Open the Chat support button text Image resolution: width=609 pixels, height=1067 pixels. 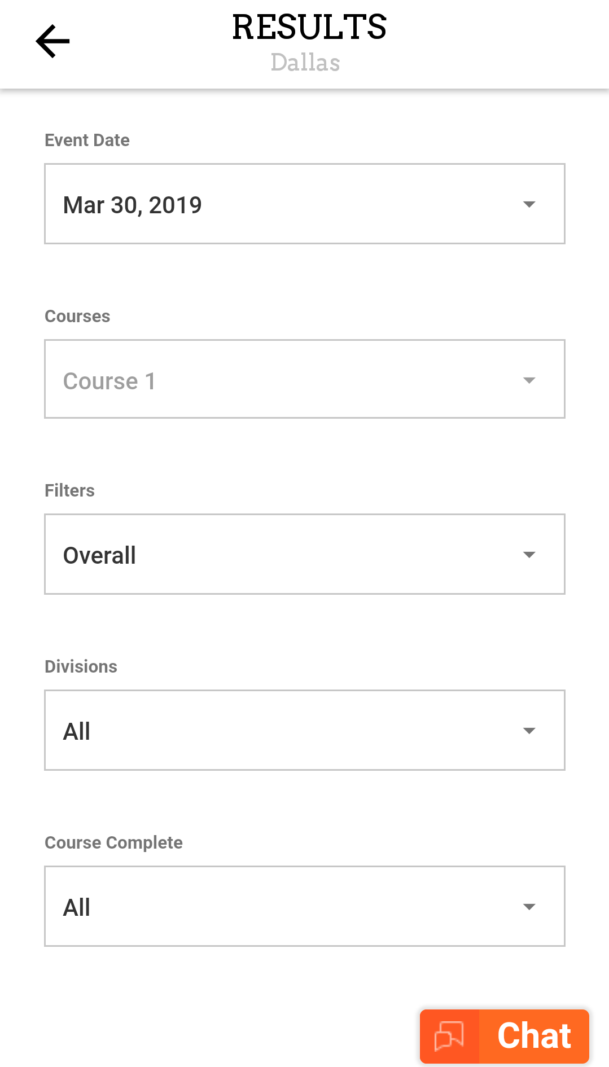[534, 1036]
